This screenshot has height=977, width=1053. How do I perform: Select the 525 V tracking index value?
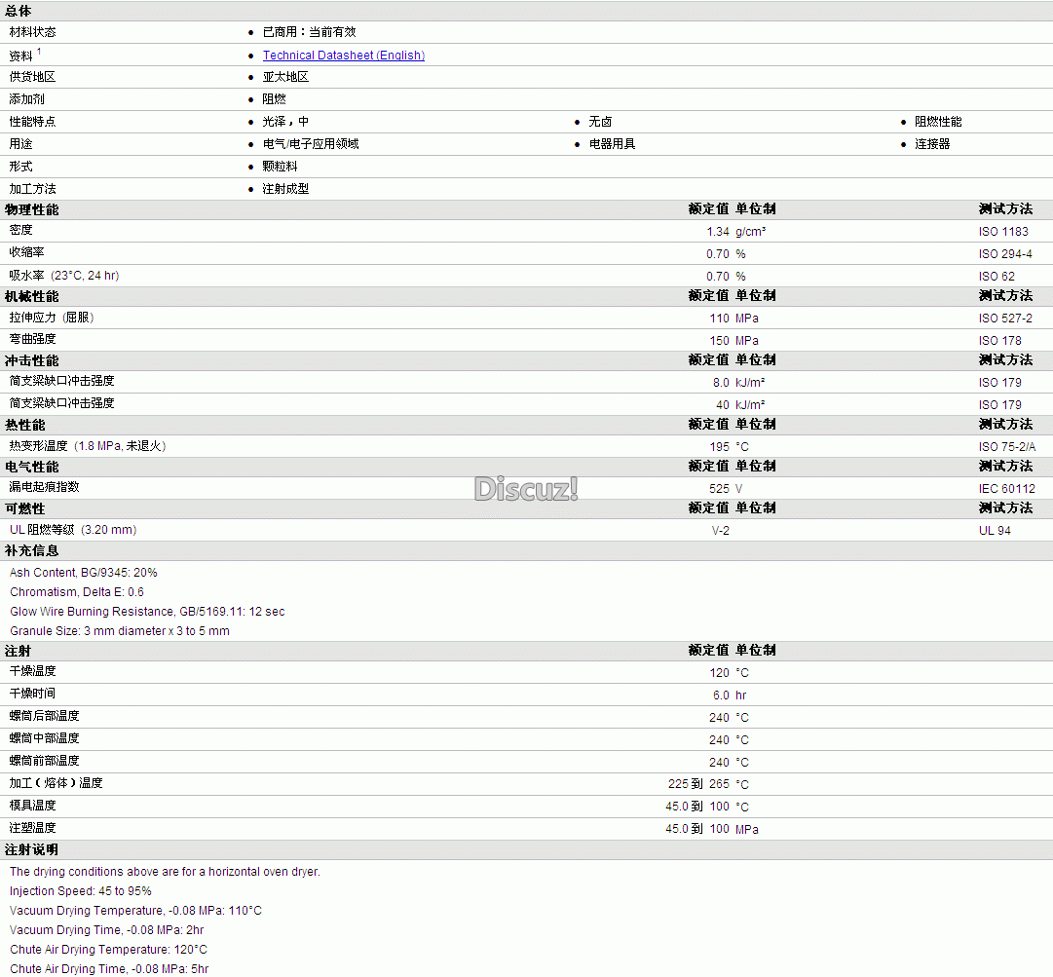[x=726, y=489]
